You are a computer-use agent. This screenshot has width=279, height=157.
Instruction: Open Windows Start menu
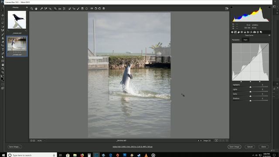tap(3, 155)
